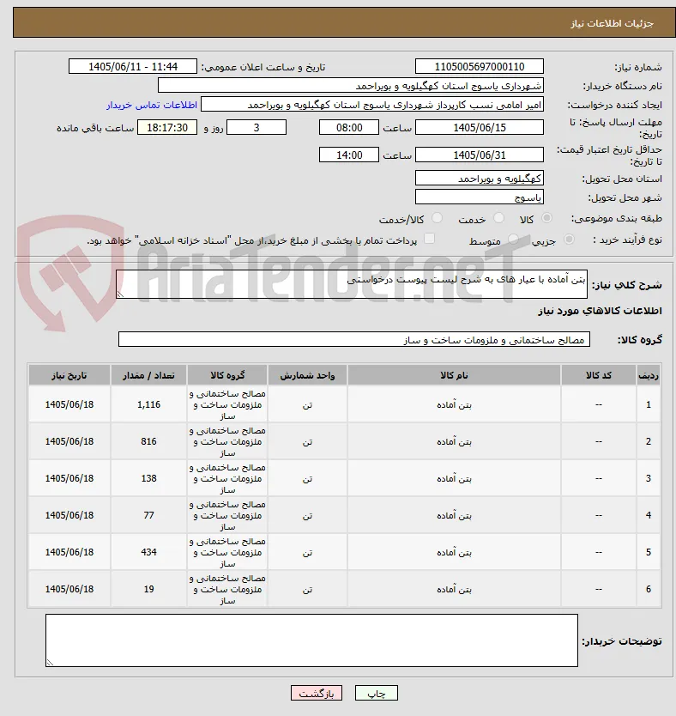Click بتن آماده name in row 6
676x716 pixels.
coord(454,590)
